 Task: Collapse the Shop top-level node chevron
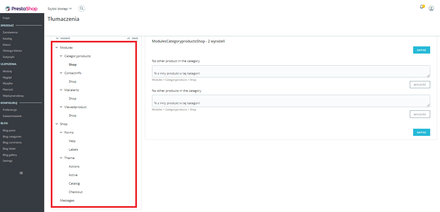point(57,124)
